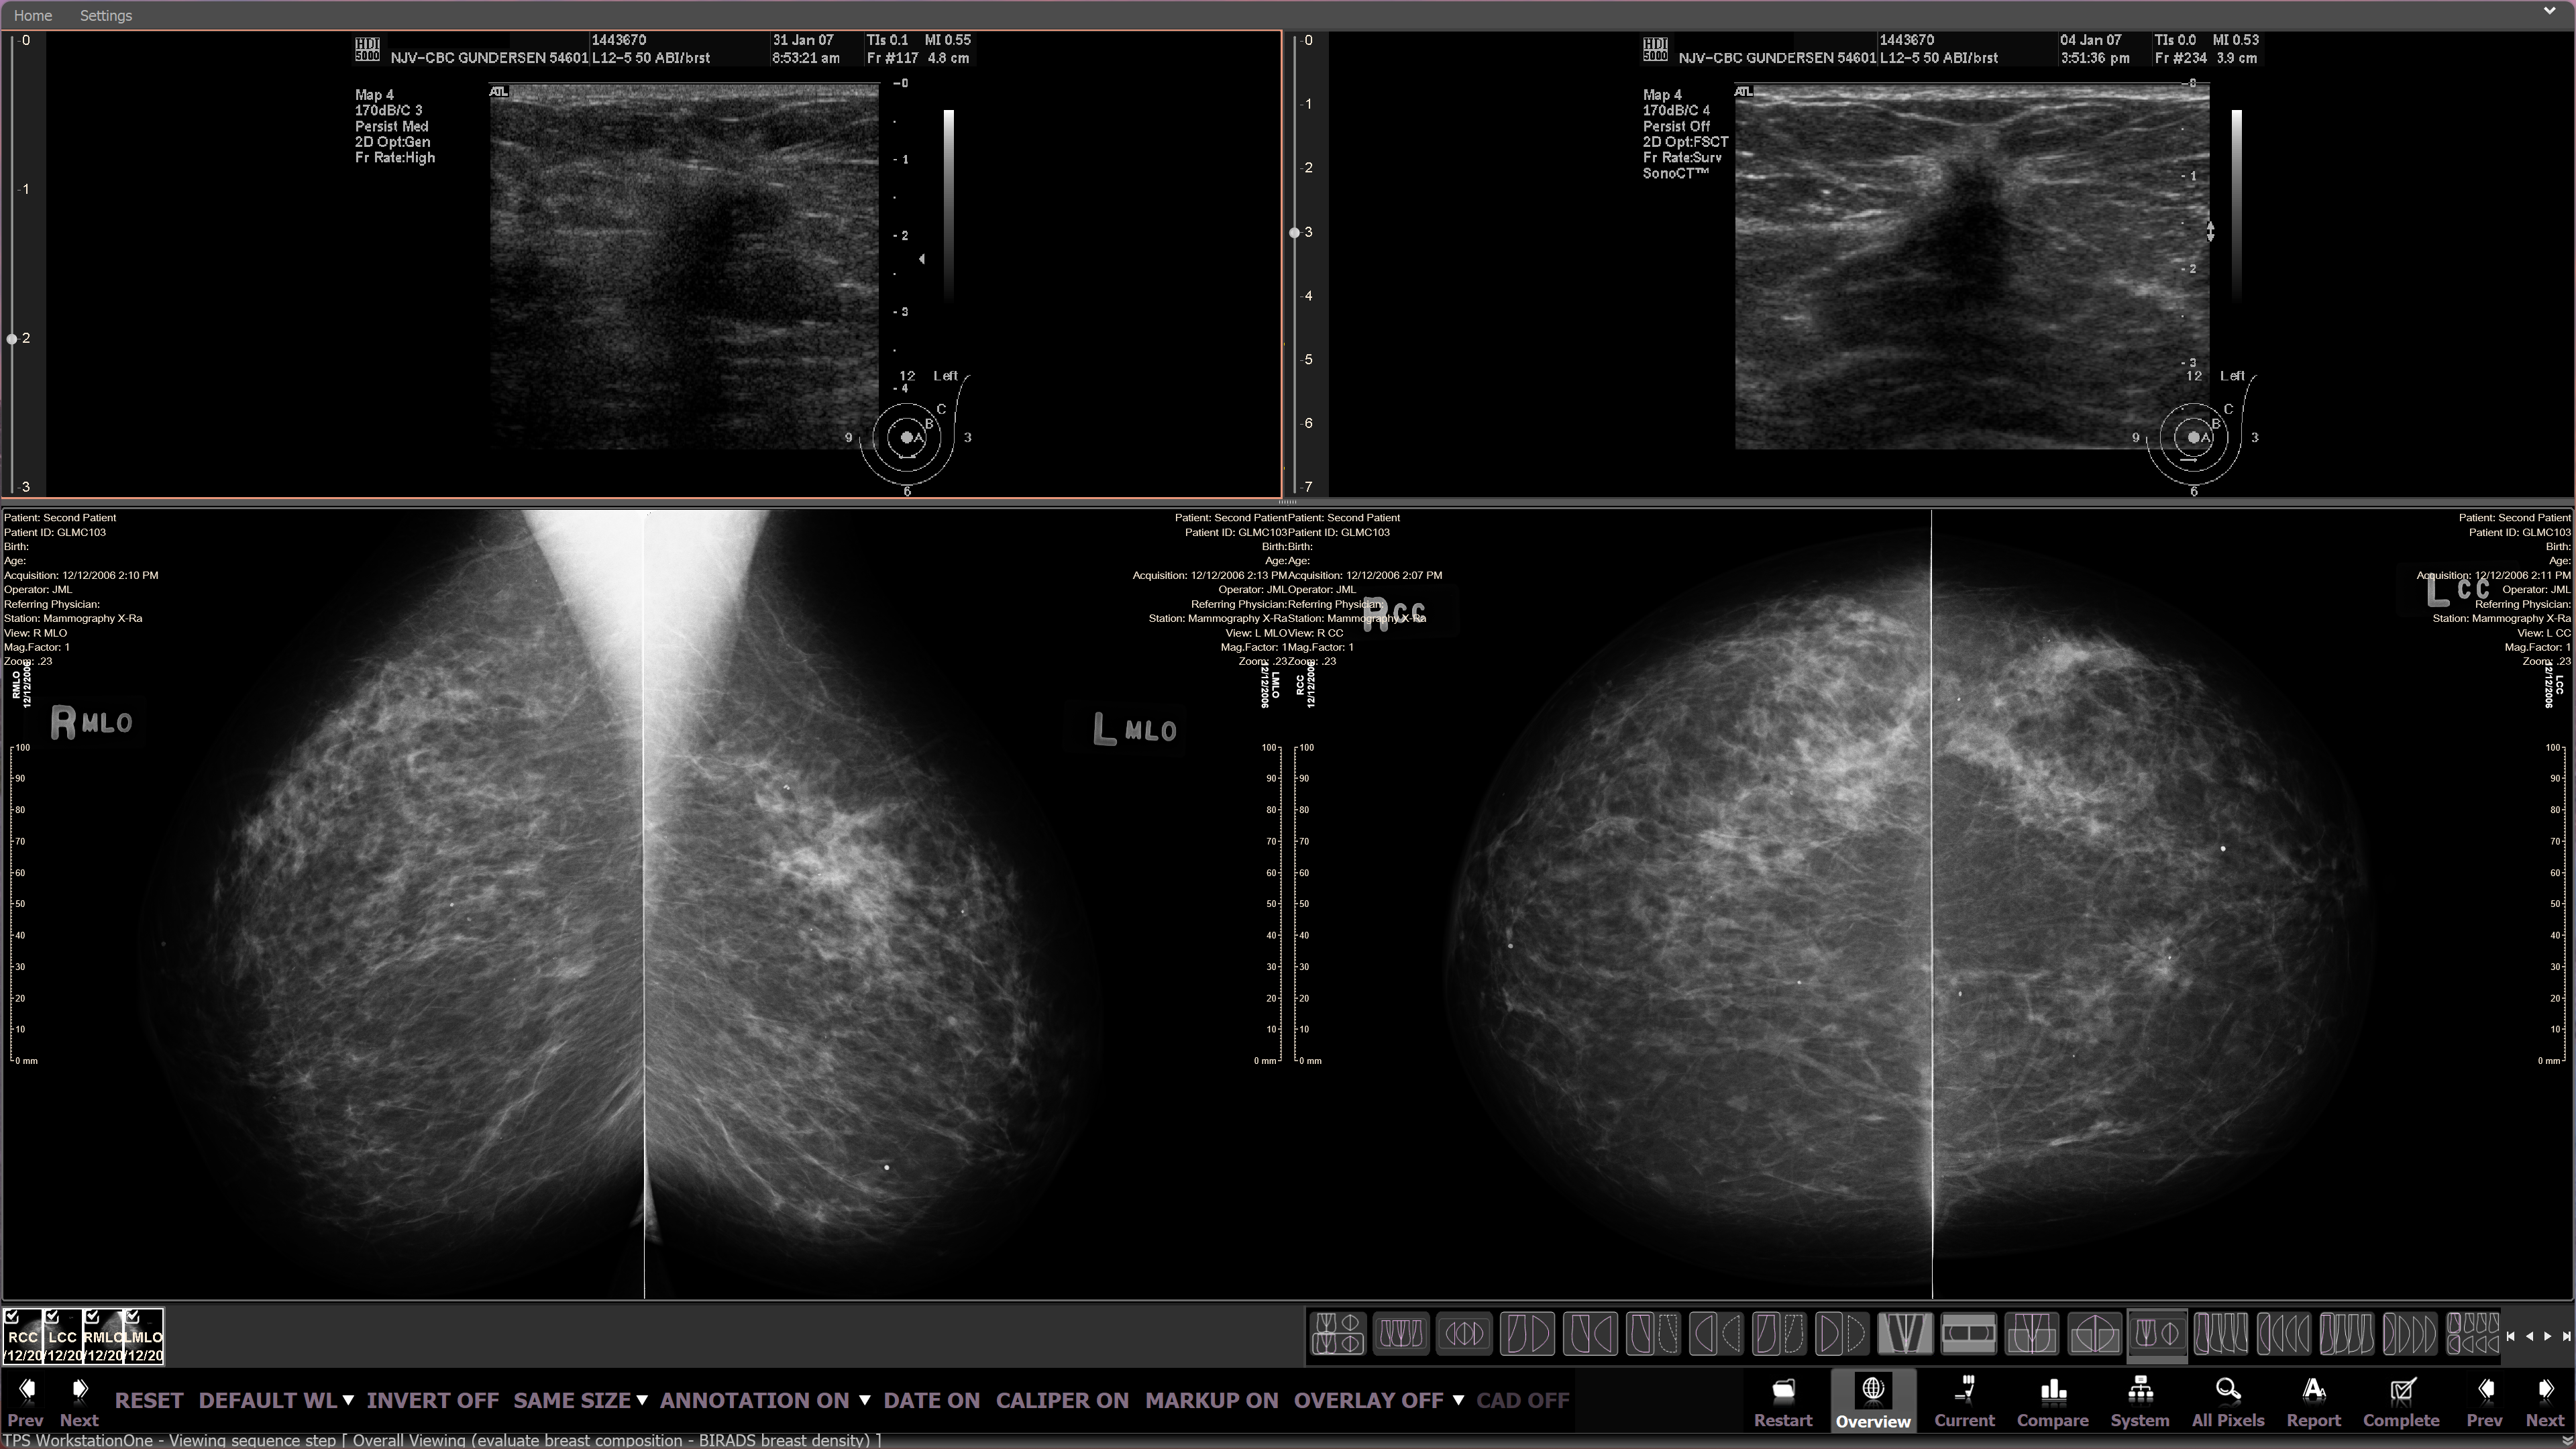The height and width of the screenshot is (1449, 2576).
Task: Jump to last hanging layout page
Action: (x=2566, y=1336)
